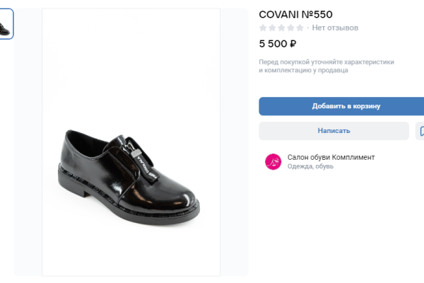The width and height of the screenshot is (424, 283).
Task: Click the third rating star
Action: click(281, 28)
